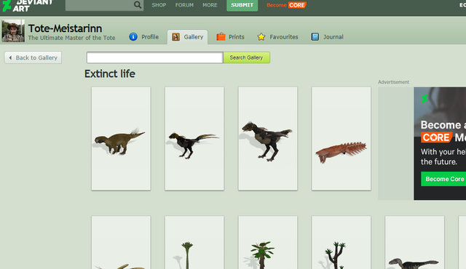Click the DeviantArt icon in the advertisement

[x=424, y=98]
